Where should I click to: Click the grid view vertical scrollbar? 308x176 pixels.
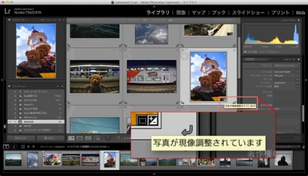pos(239,57)
